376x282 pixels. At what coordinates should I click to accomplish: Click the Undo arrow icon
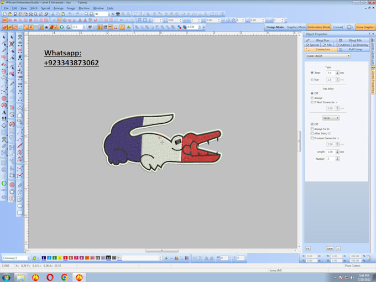click(70, 14)
